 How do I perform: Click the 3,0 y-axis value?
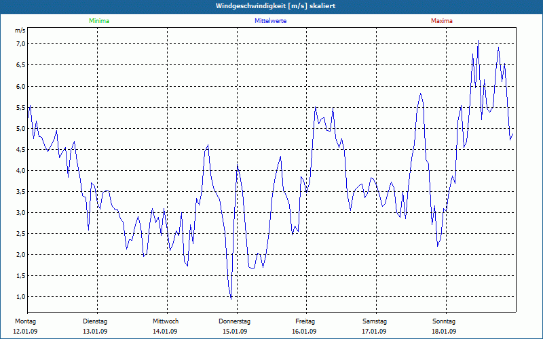pos(21,213)
